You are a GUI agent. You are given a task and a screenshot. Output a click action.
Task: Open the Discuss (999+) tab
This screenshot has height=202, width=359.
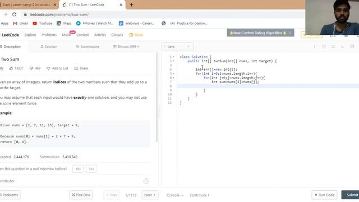click(x=126, y=47)
